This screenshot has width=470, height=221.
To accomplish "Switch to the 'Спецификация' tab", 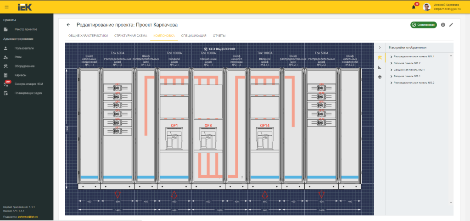I will pos(193,35).
